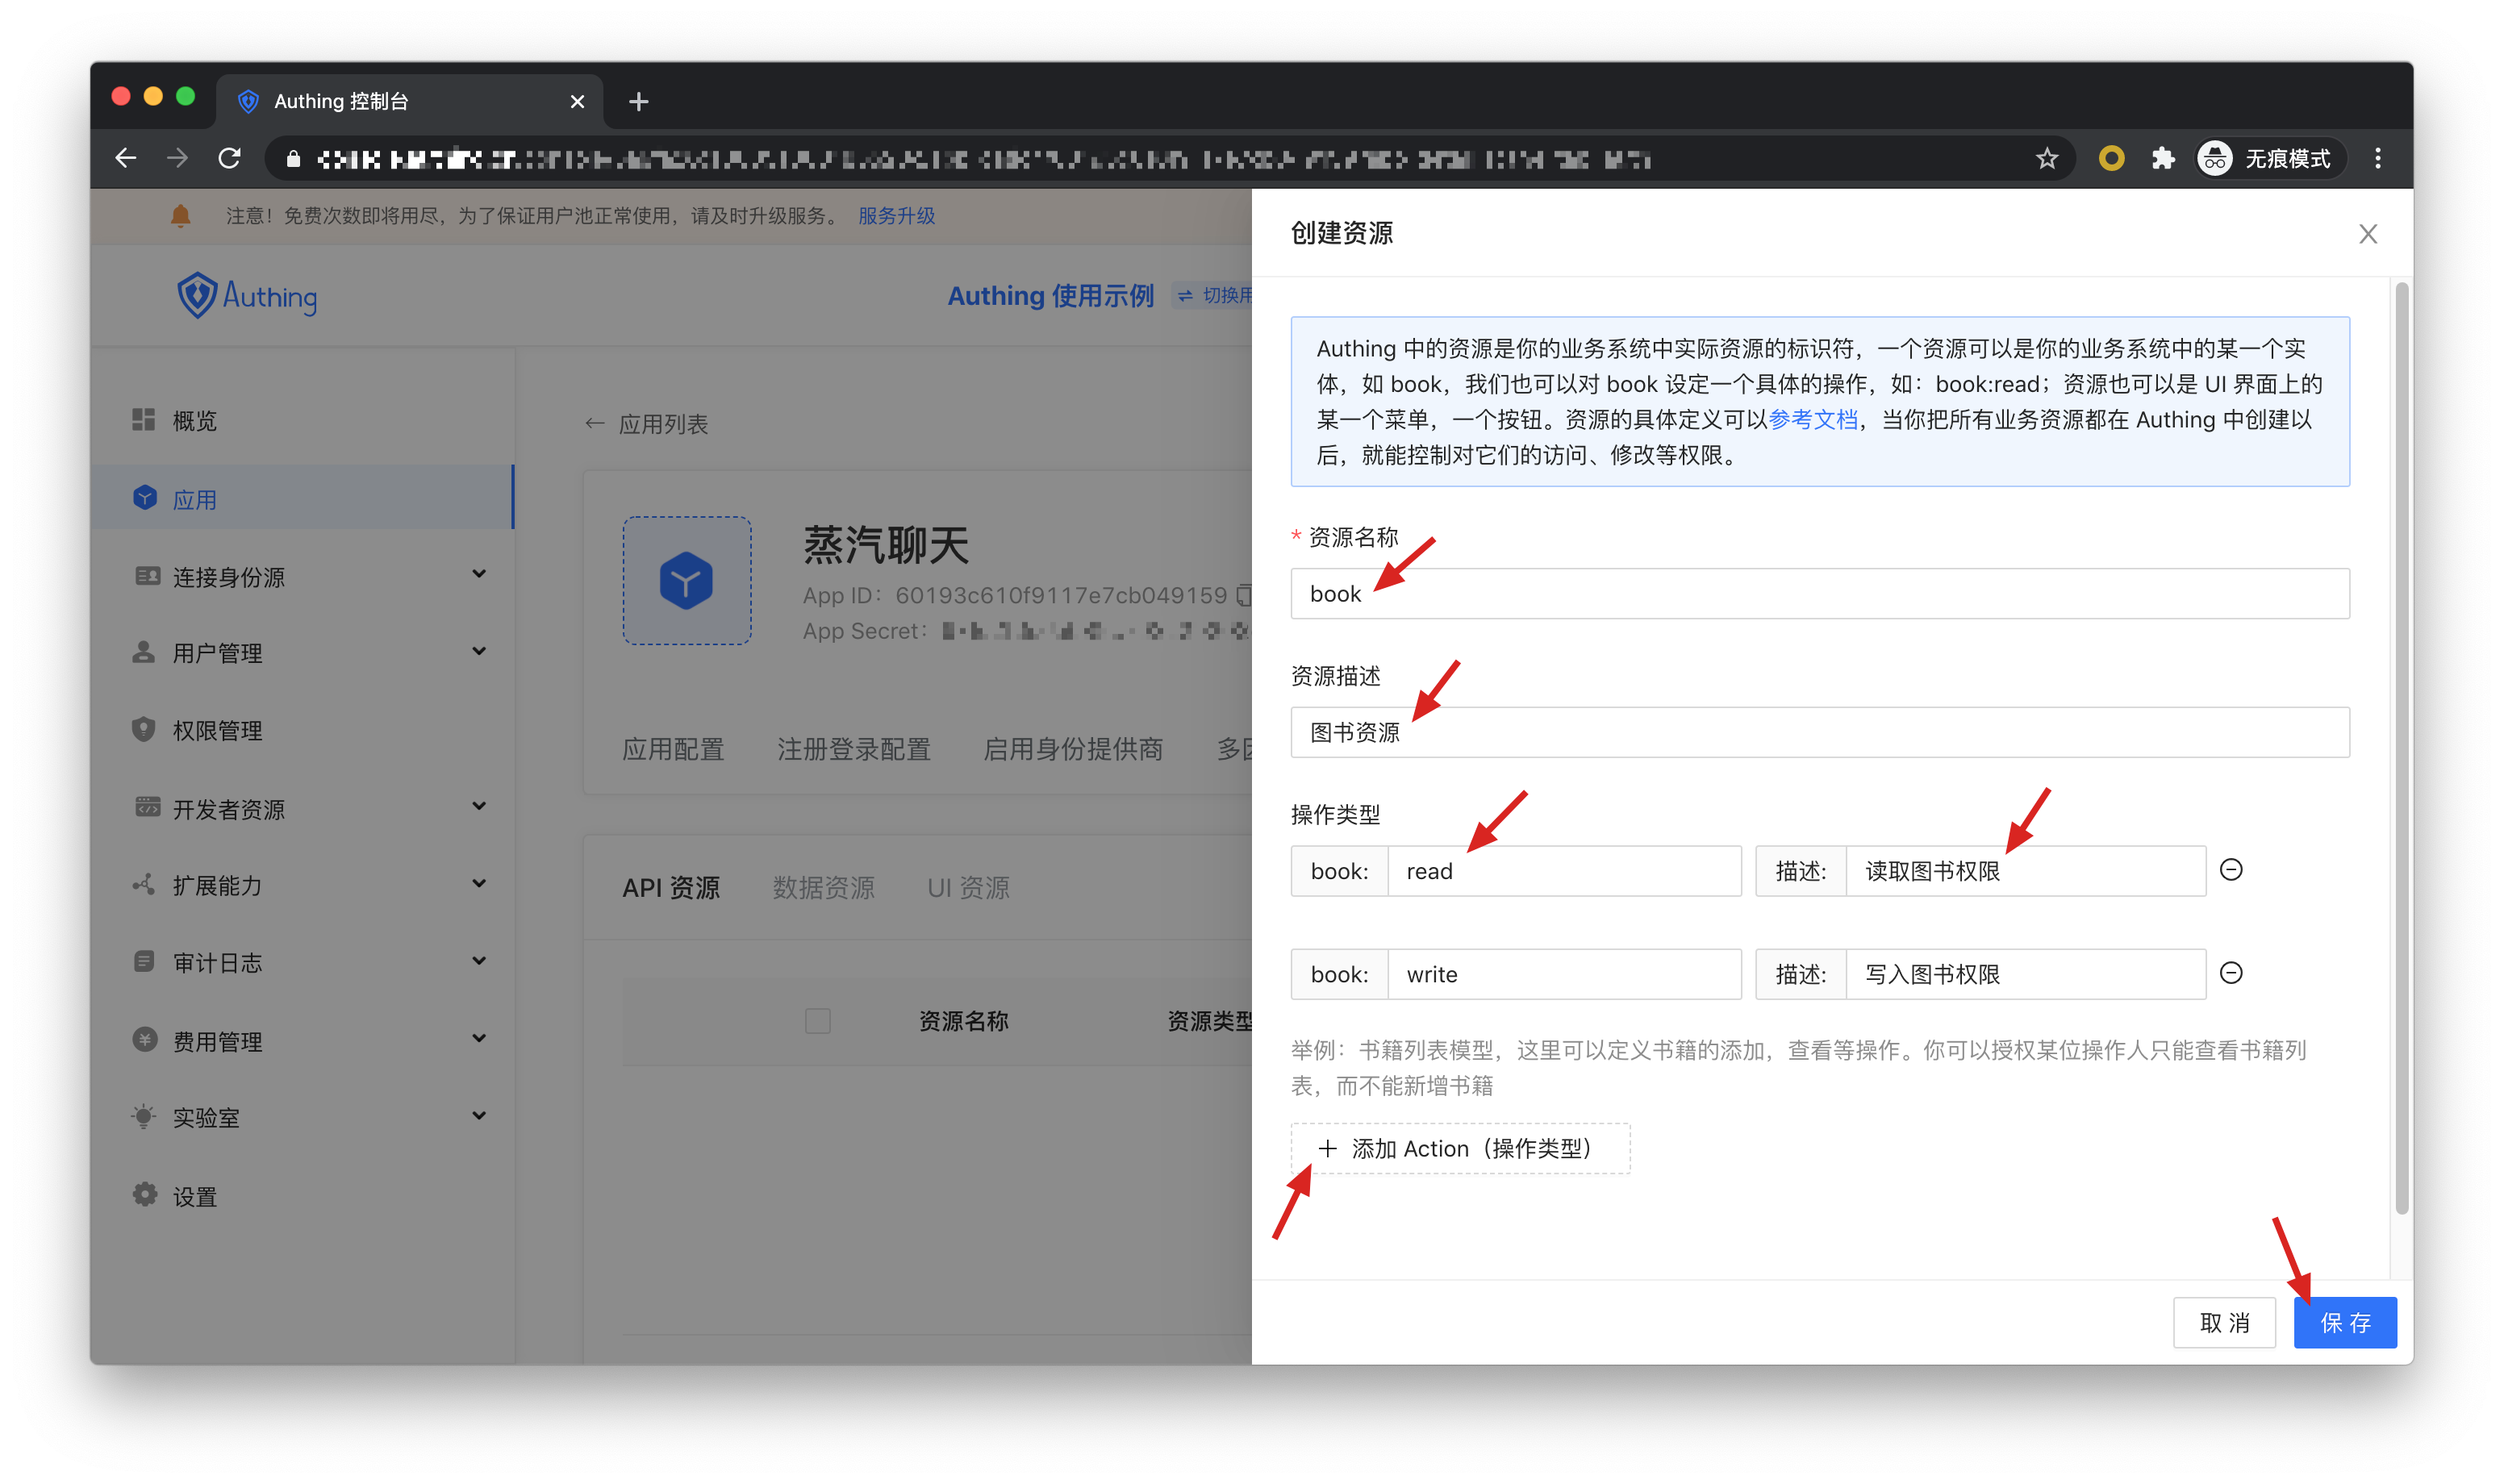
Task: Expand 连接身份源 sidebar section
Action: (478, 575)
